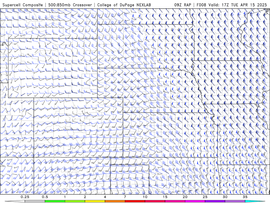Viewport: 270px width, 203px height.
Task: Click the "20" color bar label
Action: pyautogui.click(x=185, y=197)
